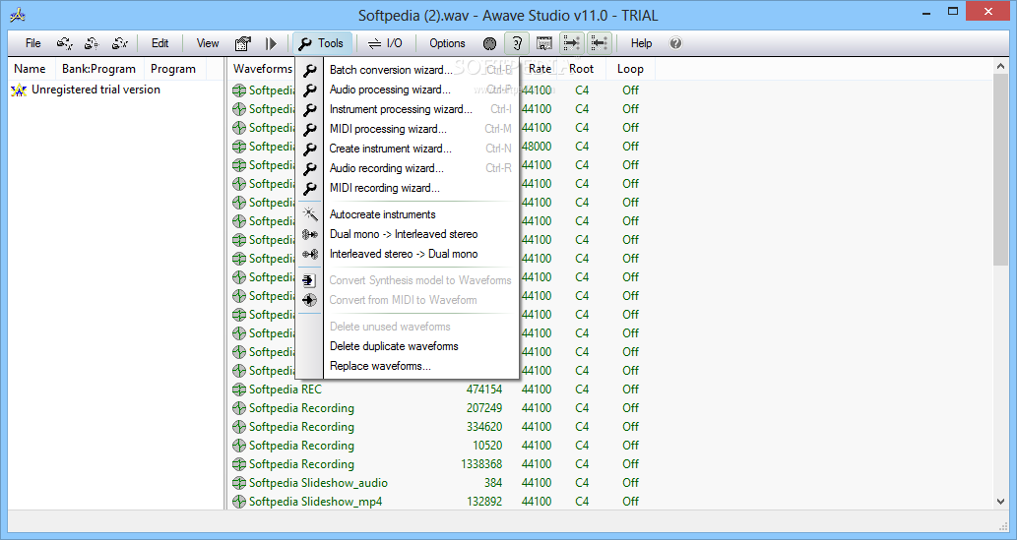Click the keyboard window icon in toolbar
1017x540 pixels.
(544, 43)
